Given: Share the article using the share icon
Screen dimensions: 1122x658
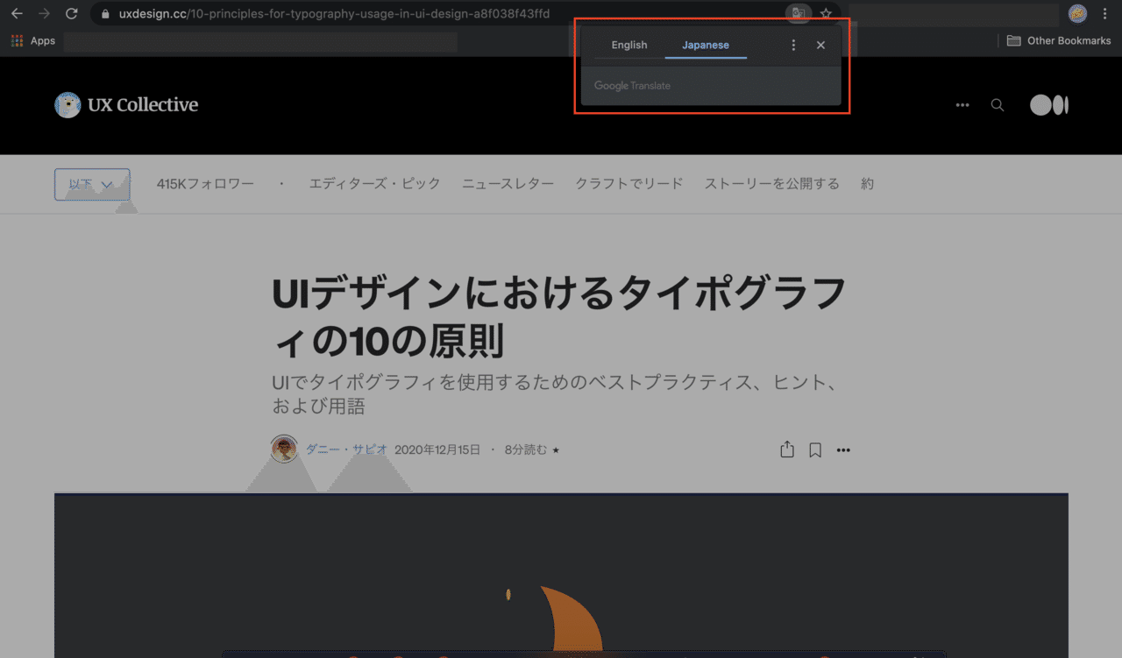Looking at the screenshot, I should (x=786, y=449).
